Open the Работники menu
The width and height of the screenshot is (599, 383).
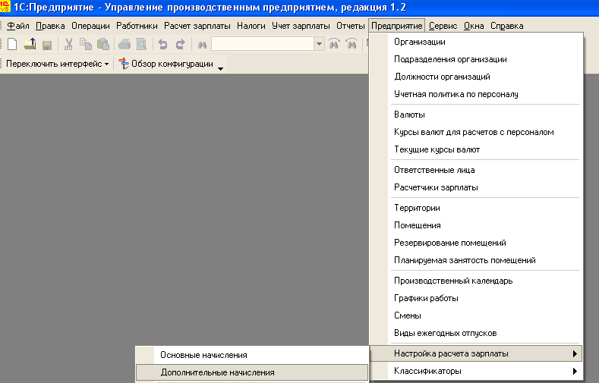pyautogui.click(x=137, y=26)
